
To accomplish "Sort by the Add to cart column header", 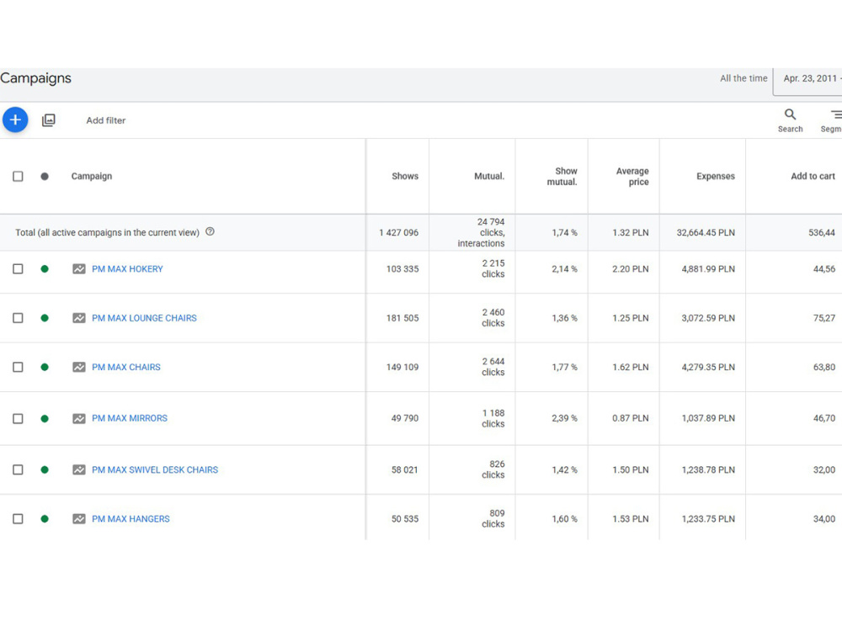I will click(813, 176).
